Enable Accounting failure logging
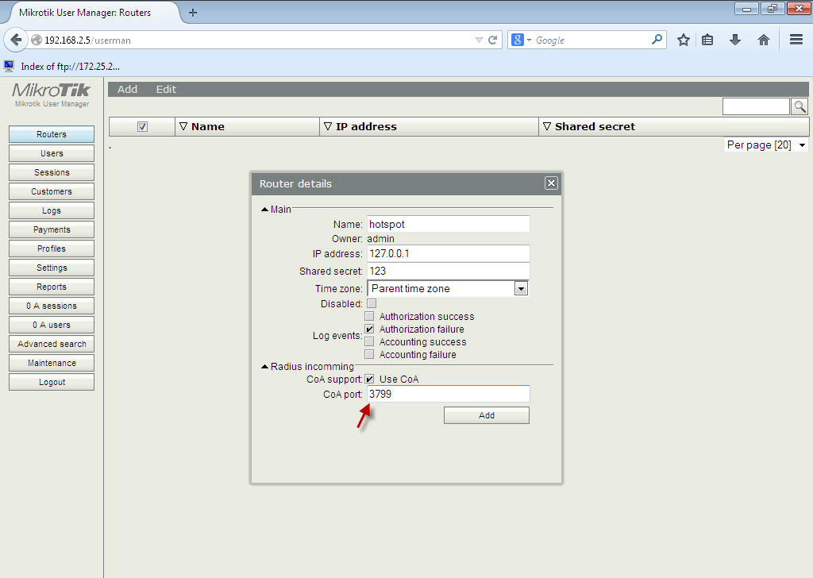 point(369,355)
